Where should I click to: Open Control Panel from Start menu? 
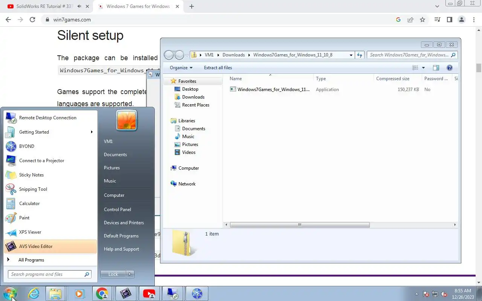coord(117,210)
